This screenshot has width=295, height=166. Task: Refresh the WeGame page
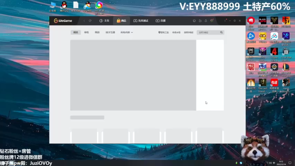90,21
